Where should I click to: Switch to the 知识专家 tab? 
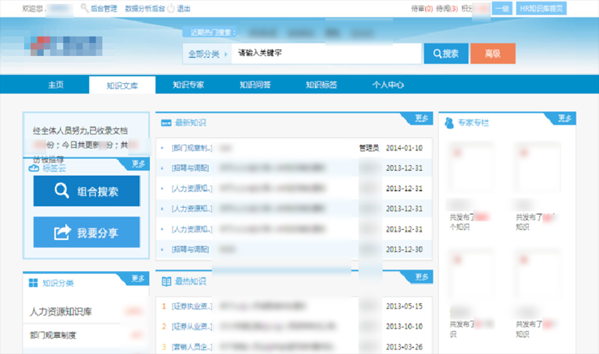(x=188, y=85)
